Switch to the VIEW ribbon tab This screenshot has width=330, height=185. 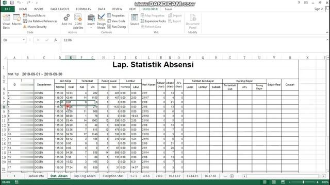[x=132, y=9]
